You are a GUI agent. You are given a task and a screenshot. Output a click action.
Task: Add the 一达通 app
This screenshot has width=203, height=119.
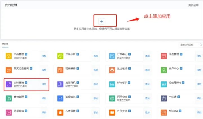coord(199,98)
